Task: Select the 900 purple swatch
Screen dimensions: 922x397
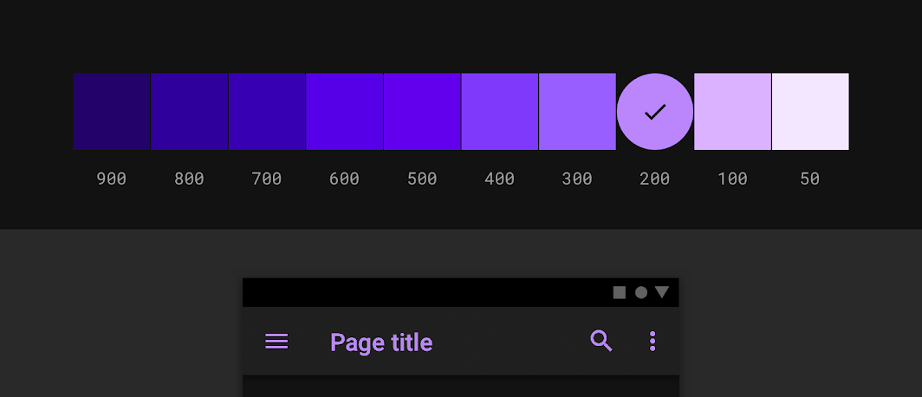Action: (x=112, y=112)
